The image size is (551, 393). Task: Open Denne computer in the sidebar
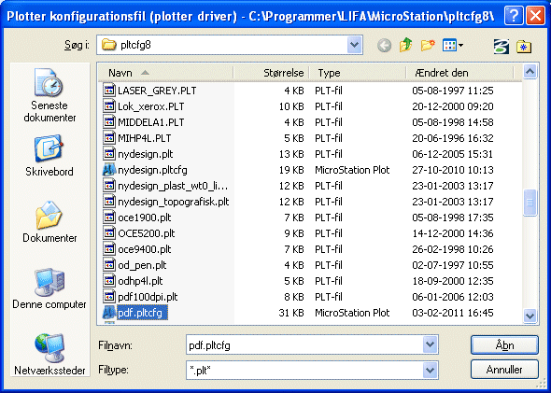click(x=49, y=288)
